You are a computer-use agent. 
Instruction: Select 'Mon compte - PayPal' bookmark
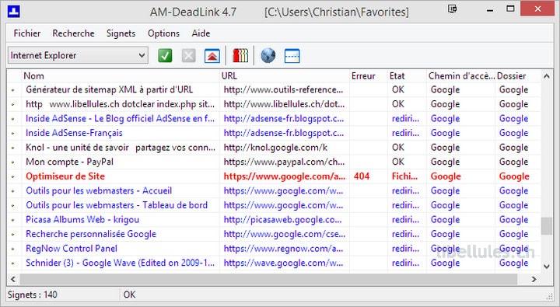(70, 162)
